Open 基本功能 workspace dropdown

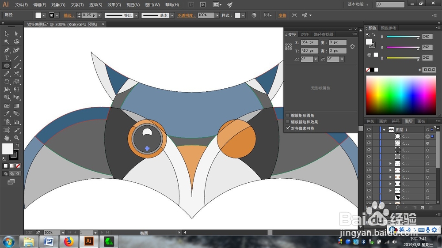[x=358, y=4]
